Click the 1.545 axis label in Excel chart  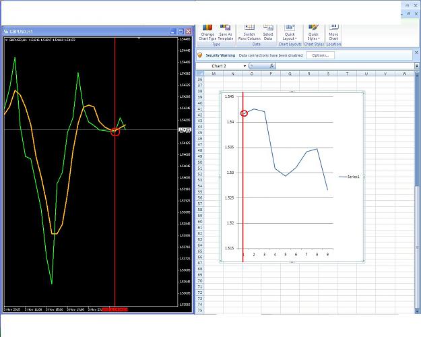pyautogui.click(x=229, y=96)
